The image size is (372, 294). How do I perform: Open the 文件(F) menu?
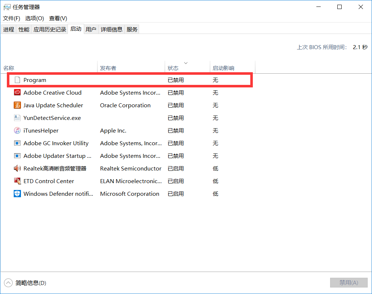point(12,18)
